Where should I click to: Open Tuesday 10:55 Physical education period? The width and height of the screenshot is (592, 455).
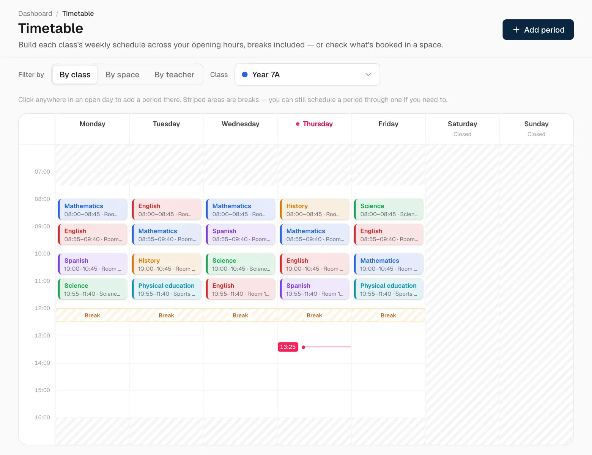[167, 289]
